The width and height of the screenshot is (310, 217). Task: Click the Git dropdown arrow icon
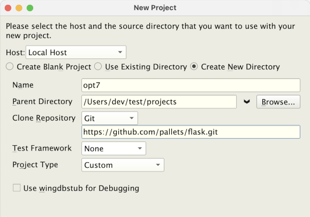click(132, 118)
